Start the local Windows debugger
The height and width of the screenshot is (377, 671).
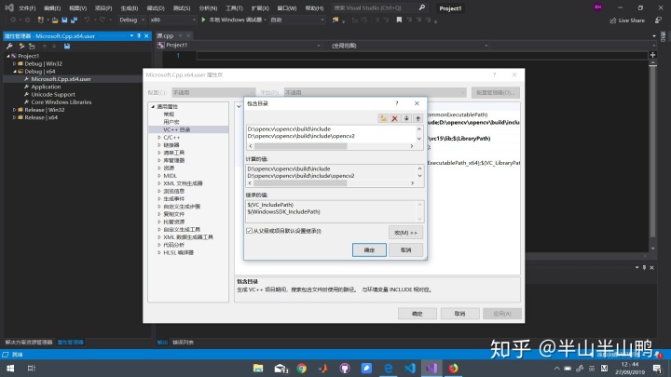(x=233, y=20)
